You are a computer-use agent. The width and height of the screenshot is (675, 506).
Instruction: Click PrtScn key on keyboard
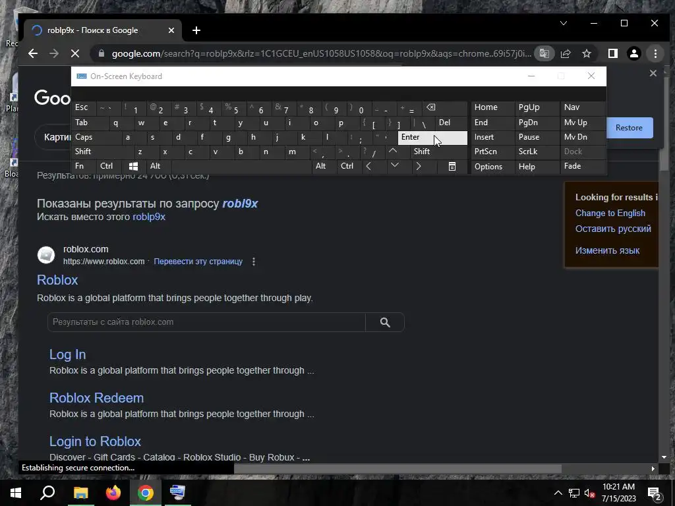tap(493, 152)
